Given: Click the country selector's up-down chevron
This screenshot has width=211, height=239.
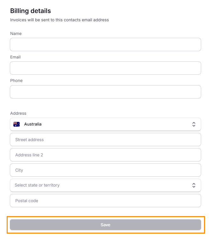Looking at the screenshot, I should pos(194,124).
